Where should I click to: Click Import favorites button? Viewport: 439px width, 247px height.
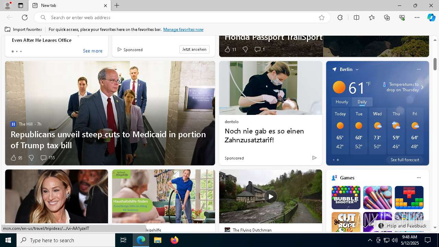pos(23,30)
